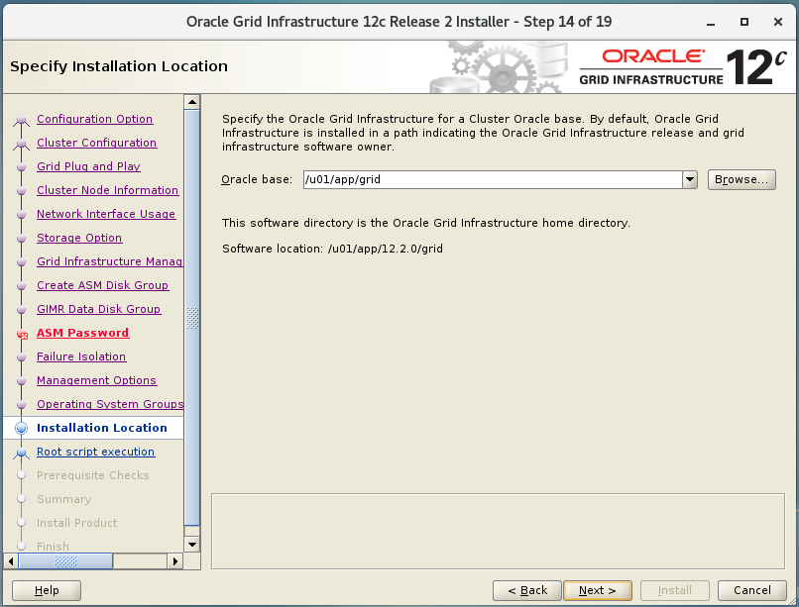
Task: Click inside the Oracle base path field
Action: click(x=493, y=179)
